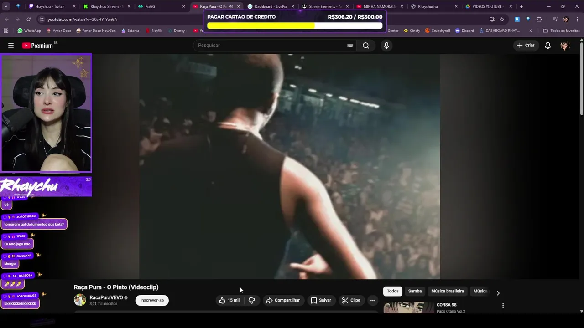Open Chrome extensions puzzle icon
This screenshot has width=584, height=328.
[539, 19]
